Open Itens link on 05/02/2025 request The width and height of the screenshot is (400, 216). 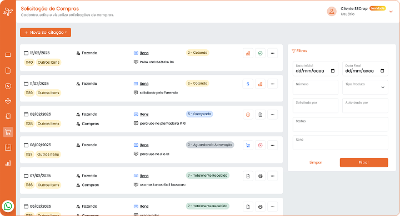[x=144, y=207]
